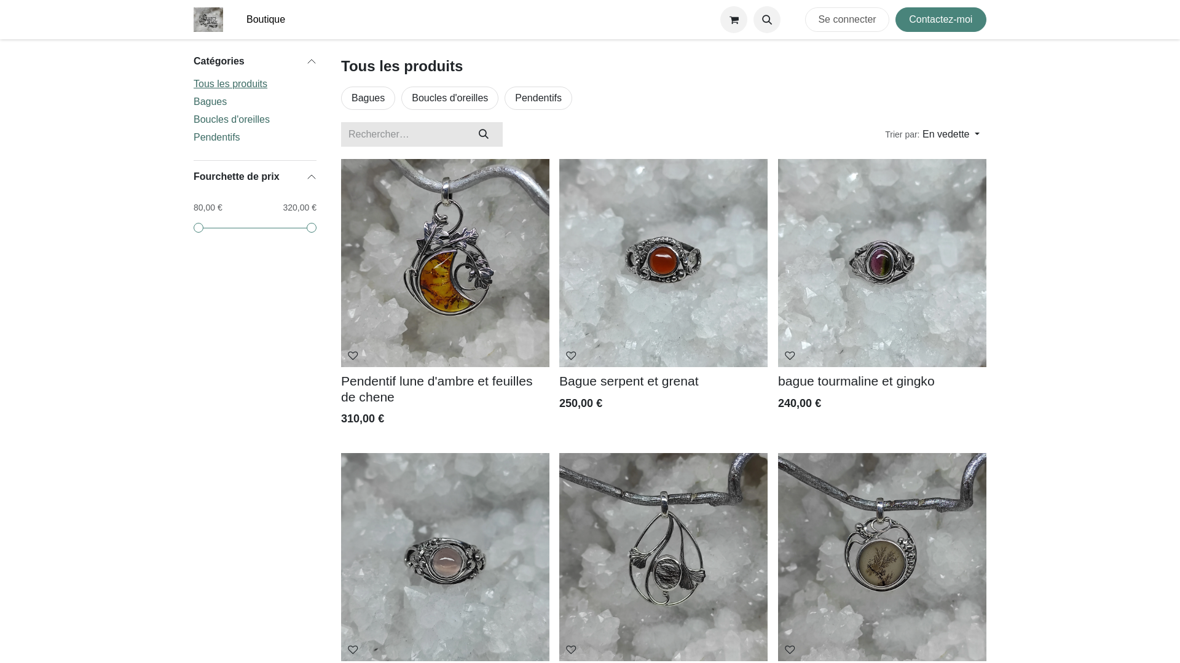Add amber moon pendant to wishlist
Screen dimensions: 1180x663
pos(353,355)
